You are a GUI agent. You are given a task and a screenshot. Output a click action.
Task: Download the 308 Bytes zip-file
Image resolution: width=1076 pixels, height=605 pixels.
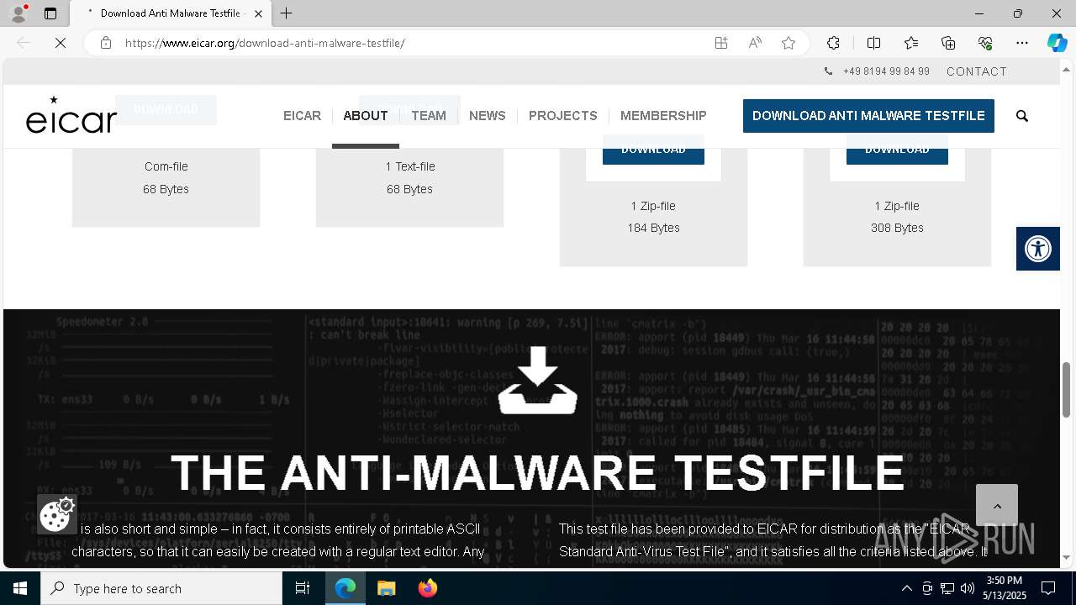click(897, 155)
